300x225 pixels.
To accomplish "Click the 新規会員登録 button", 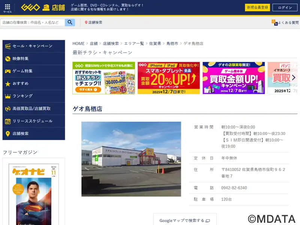I will pyautogui.click(x=257, y=7).
